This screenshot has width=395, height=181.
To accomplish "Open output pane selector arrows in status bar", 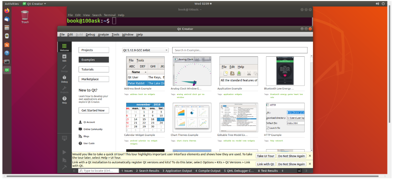I will click(x=282, y=171).
